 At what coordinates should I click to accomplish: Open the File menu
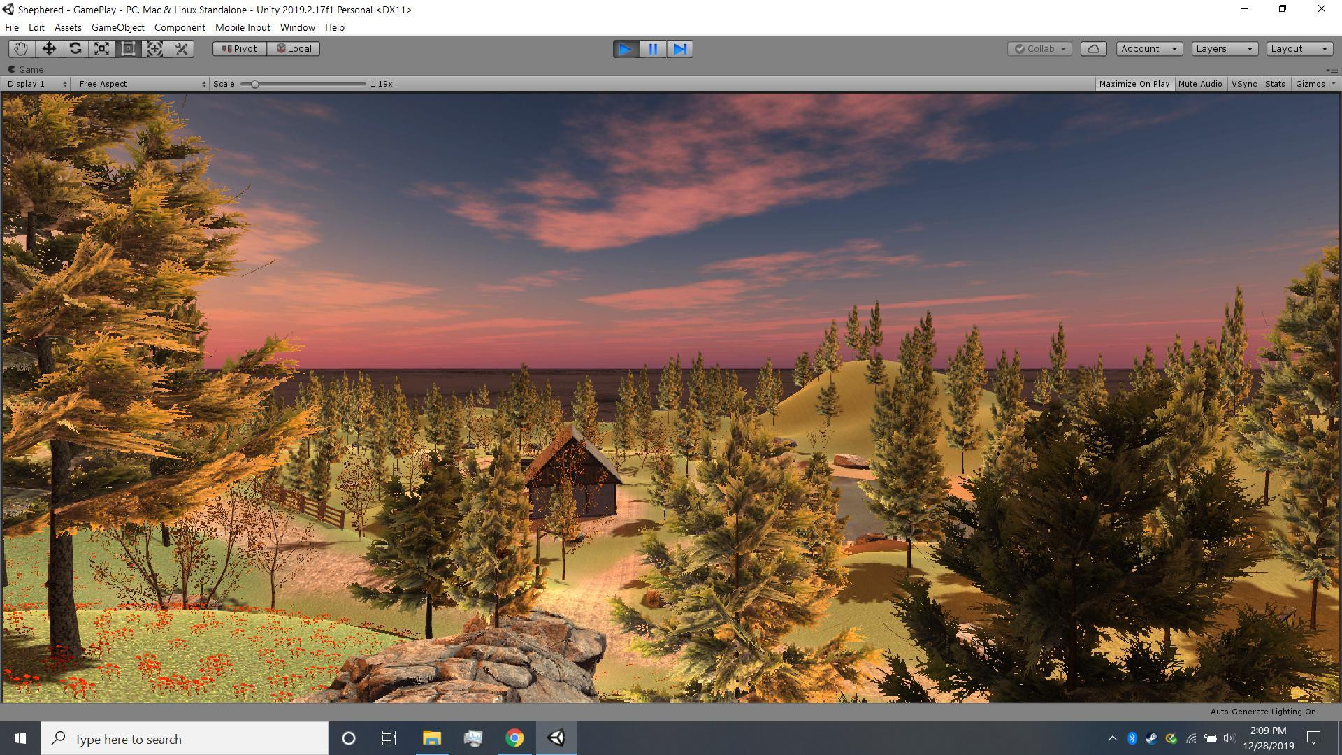point(12,27)
